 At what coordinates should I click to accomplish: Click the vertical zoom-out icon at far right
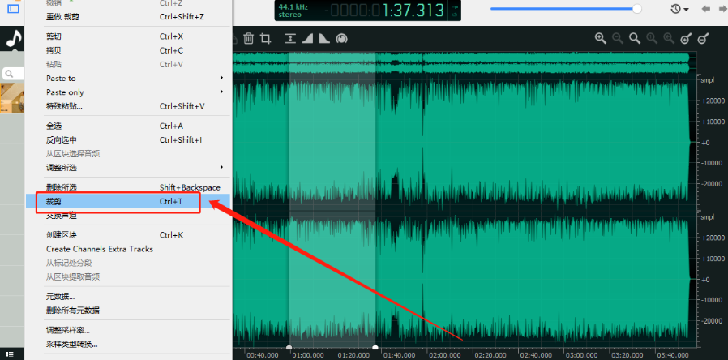pyautogui.click(x=704, y=38)
